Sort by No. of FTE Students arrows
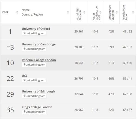137x119 pixels. click(84, 12)
